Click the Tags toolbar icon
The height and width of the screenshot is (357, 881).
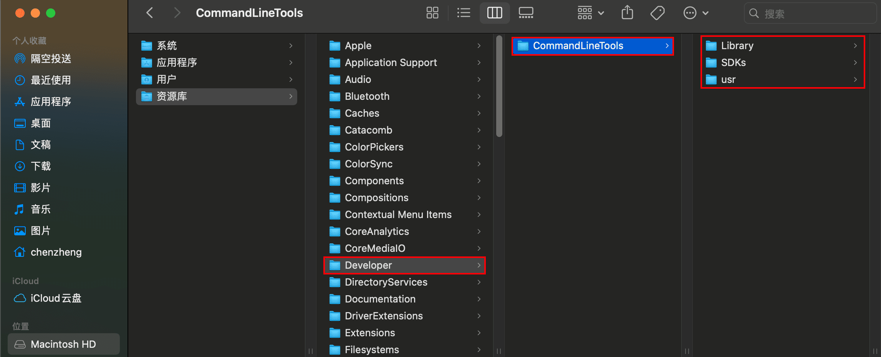pos(657,13)
